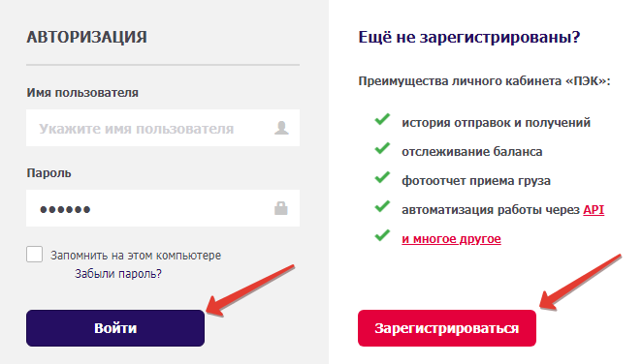The width and height of the screenshot is (643, 364).
Task: Click the red arrow pointing at Войти button
Action: click(250, 290)
